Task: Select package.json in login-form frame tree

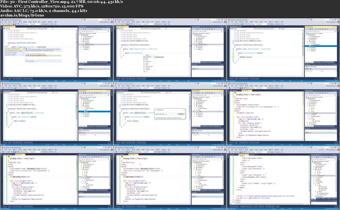Action: coord(320,196)
